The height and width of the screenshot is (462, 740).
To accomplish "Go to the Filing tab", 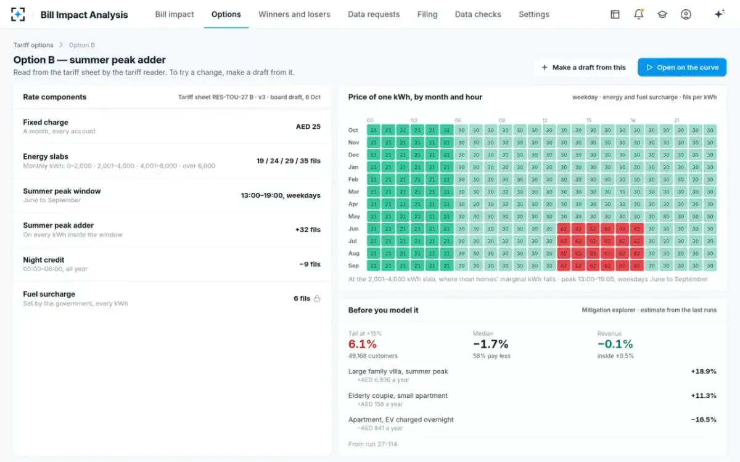I will point(427,14).
